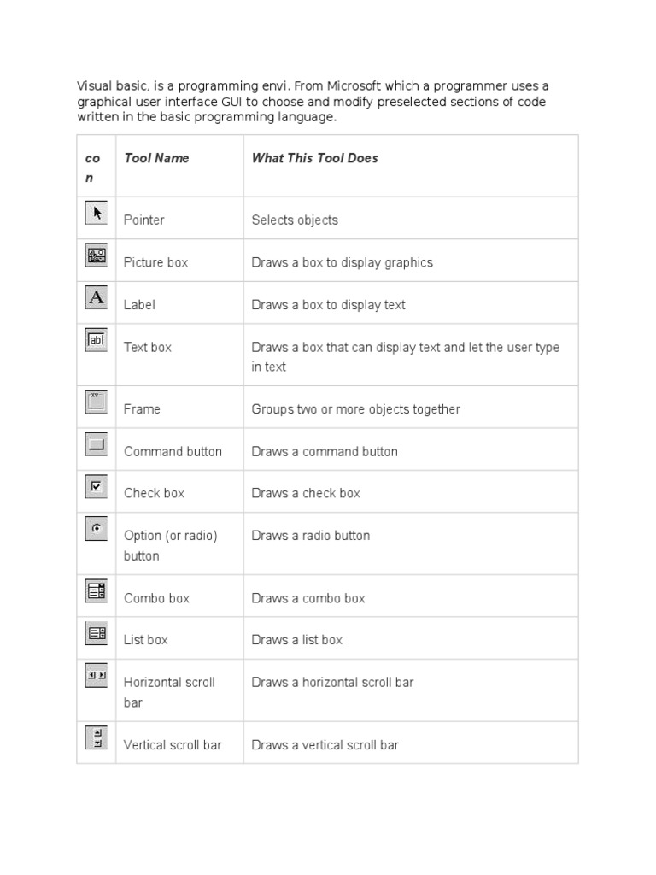Click the Frame tool icon
The image size is (656, 875).
coord(97,402)
